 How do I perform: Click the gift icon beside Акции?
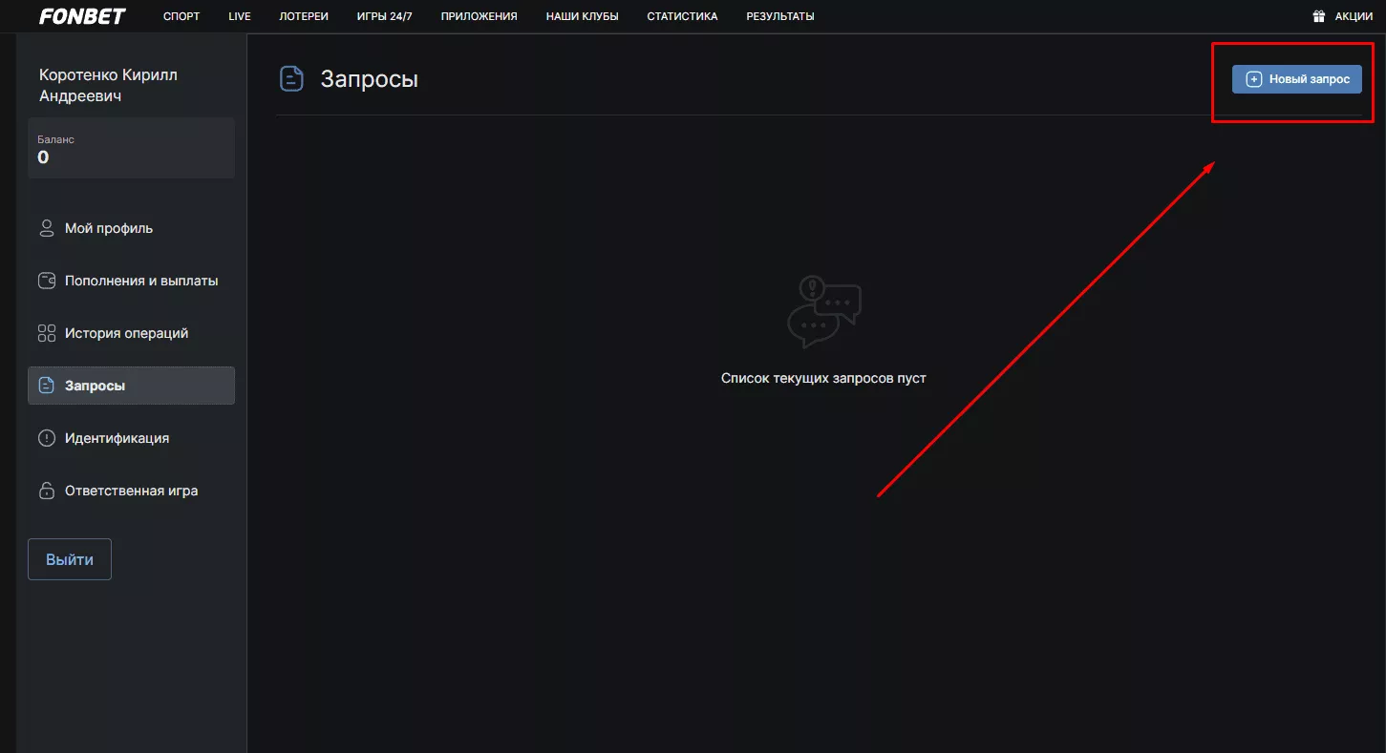[1318, 16]
